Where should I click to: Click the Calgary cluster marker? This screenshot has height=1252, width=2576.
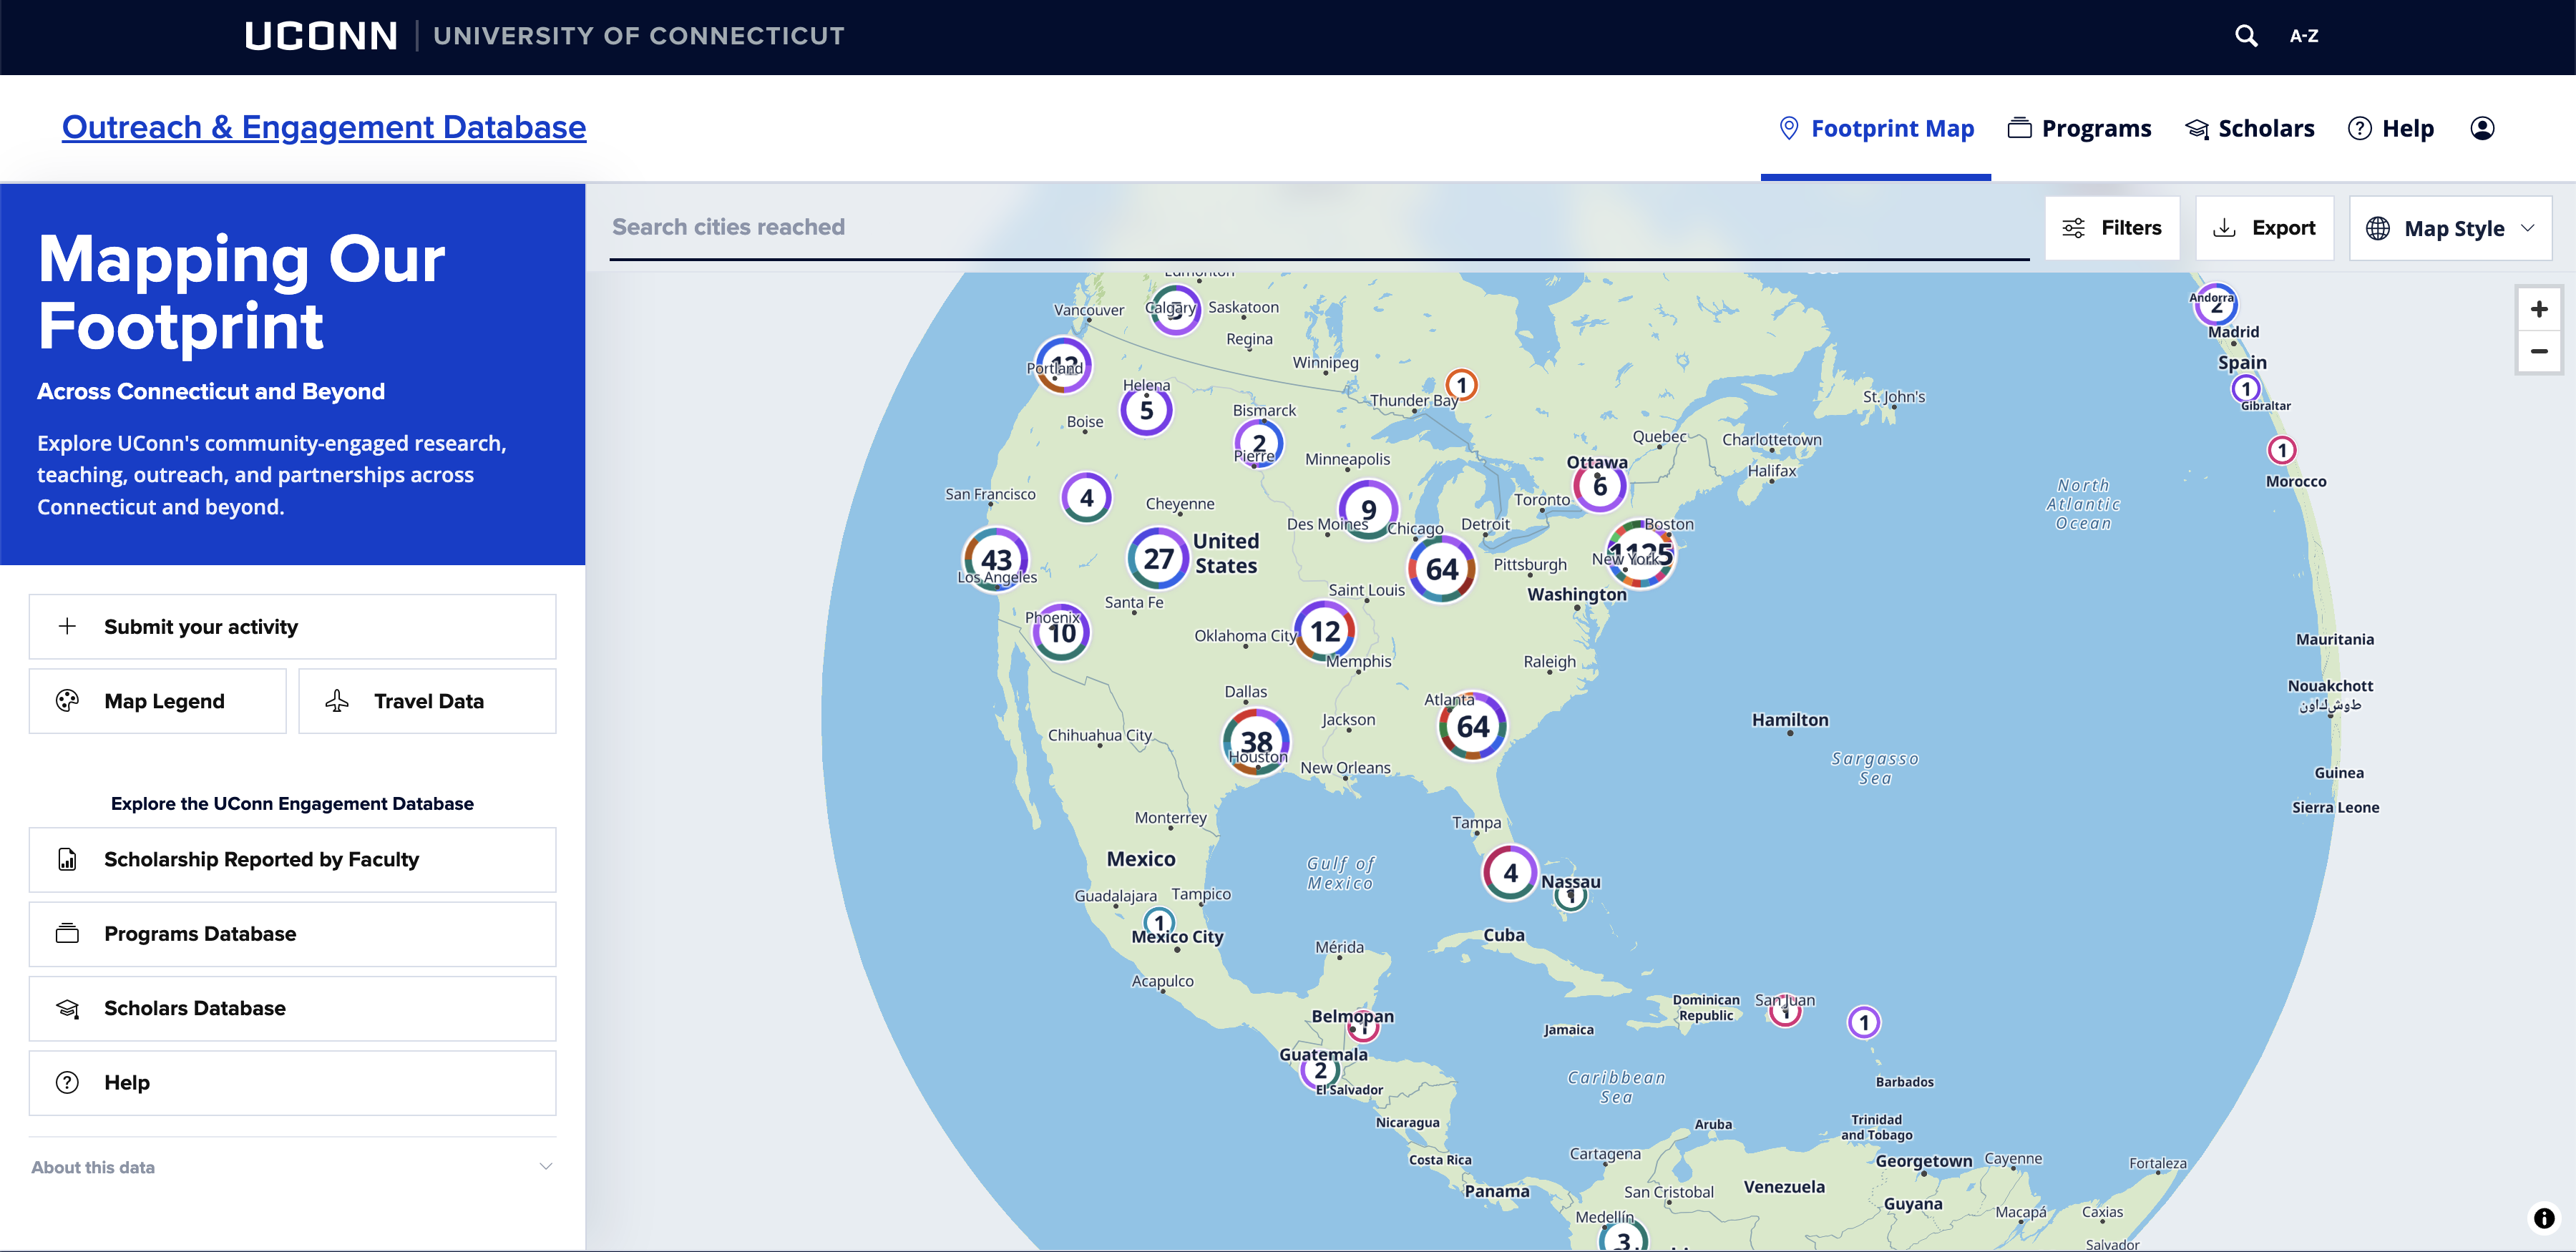click(1175, 310)
